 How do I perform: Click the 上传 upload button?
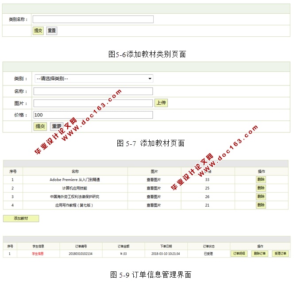coord(161,103)
